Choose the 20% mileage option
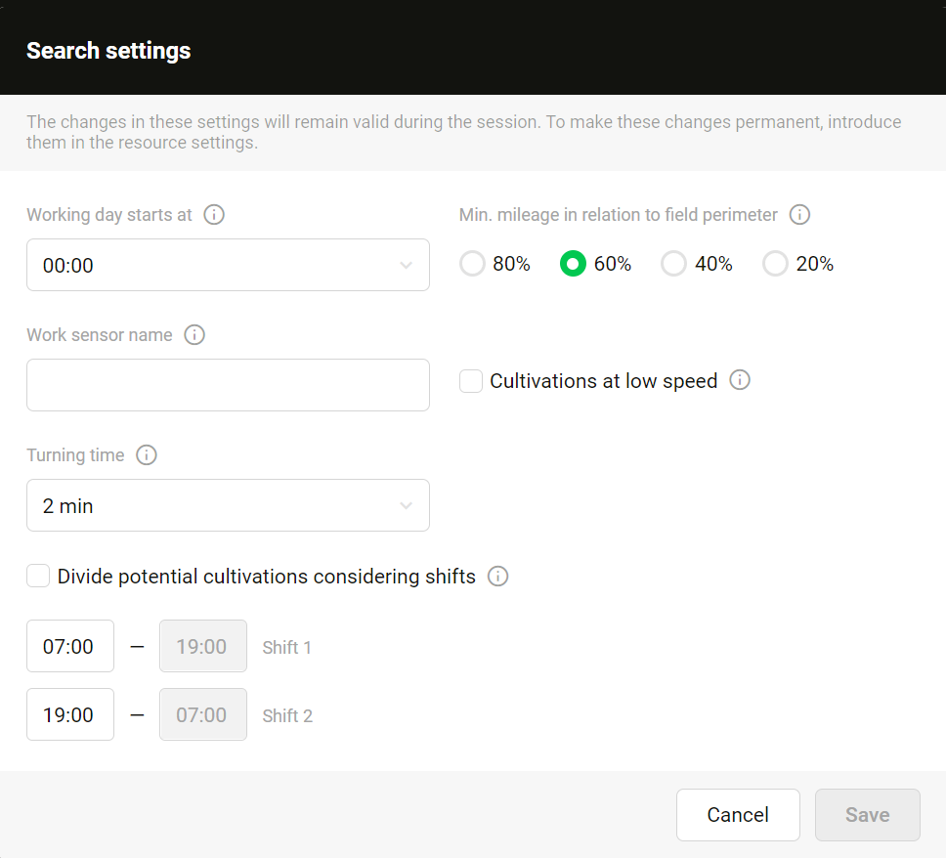This screenshot has width=946, height=858. (x=775, y=264)
